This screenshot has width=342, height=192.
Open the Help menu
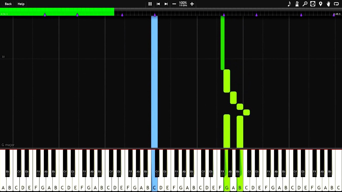point(21,4)
